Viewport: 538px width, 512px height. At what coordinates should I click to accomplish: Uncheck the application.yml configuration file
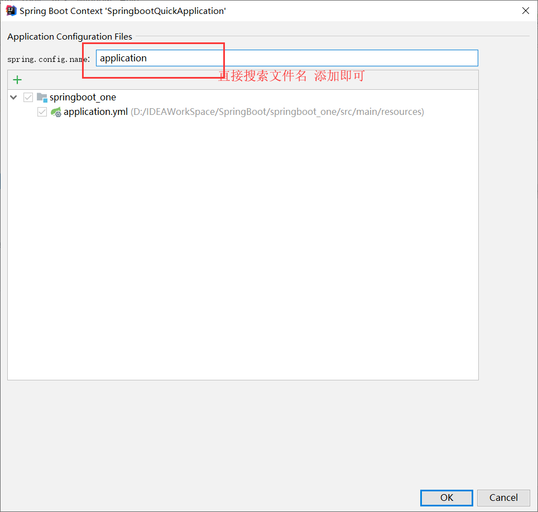point(42,112)
